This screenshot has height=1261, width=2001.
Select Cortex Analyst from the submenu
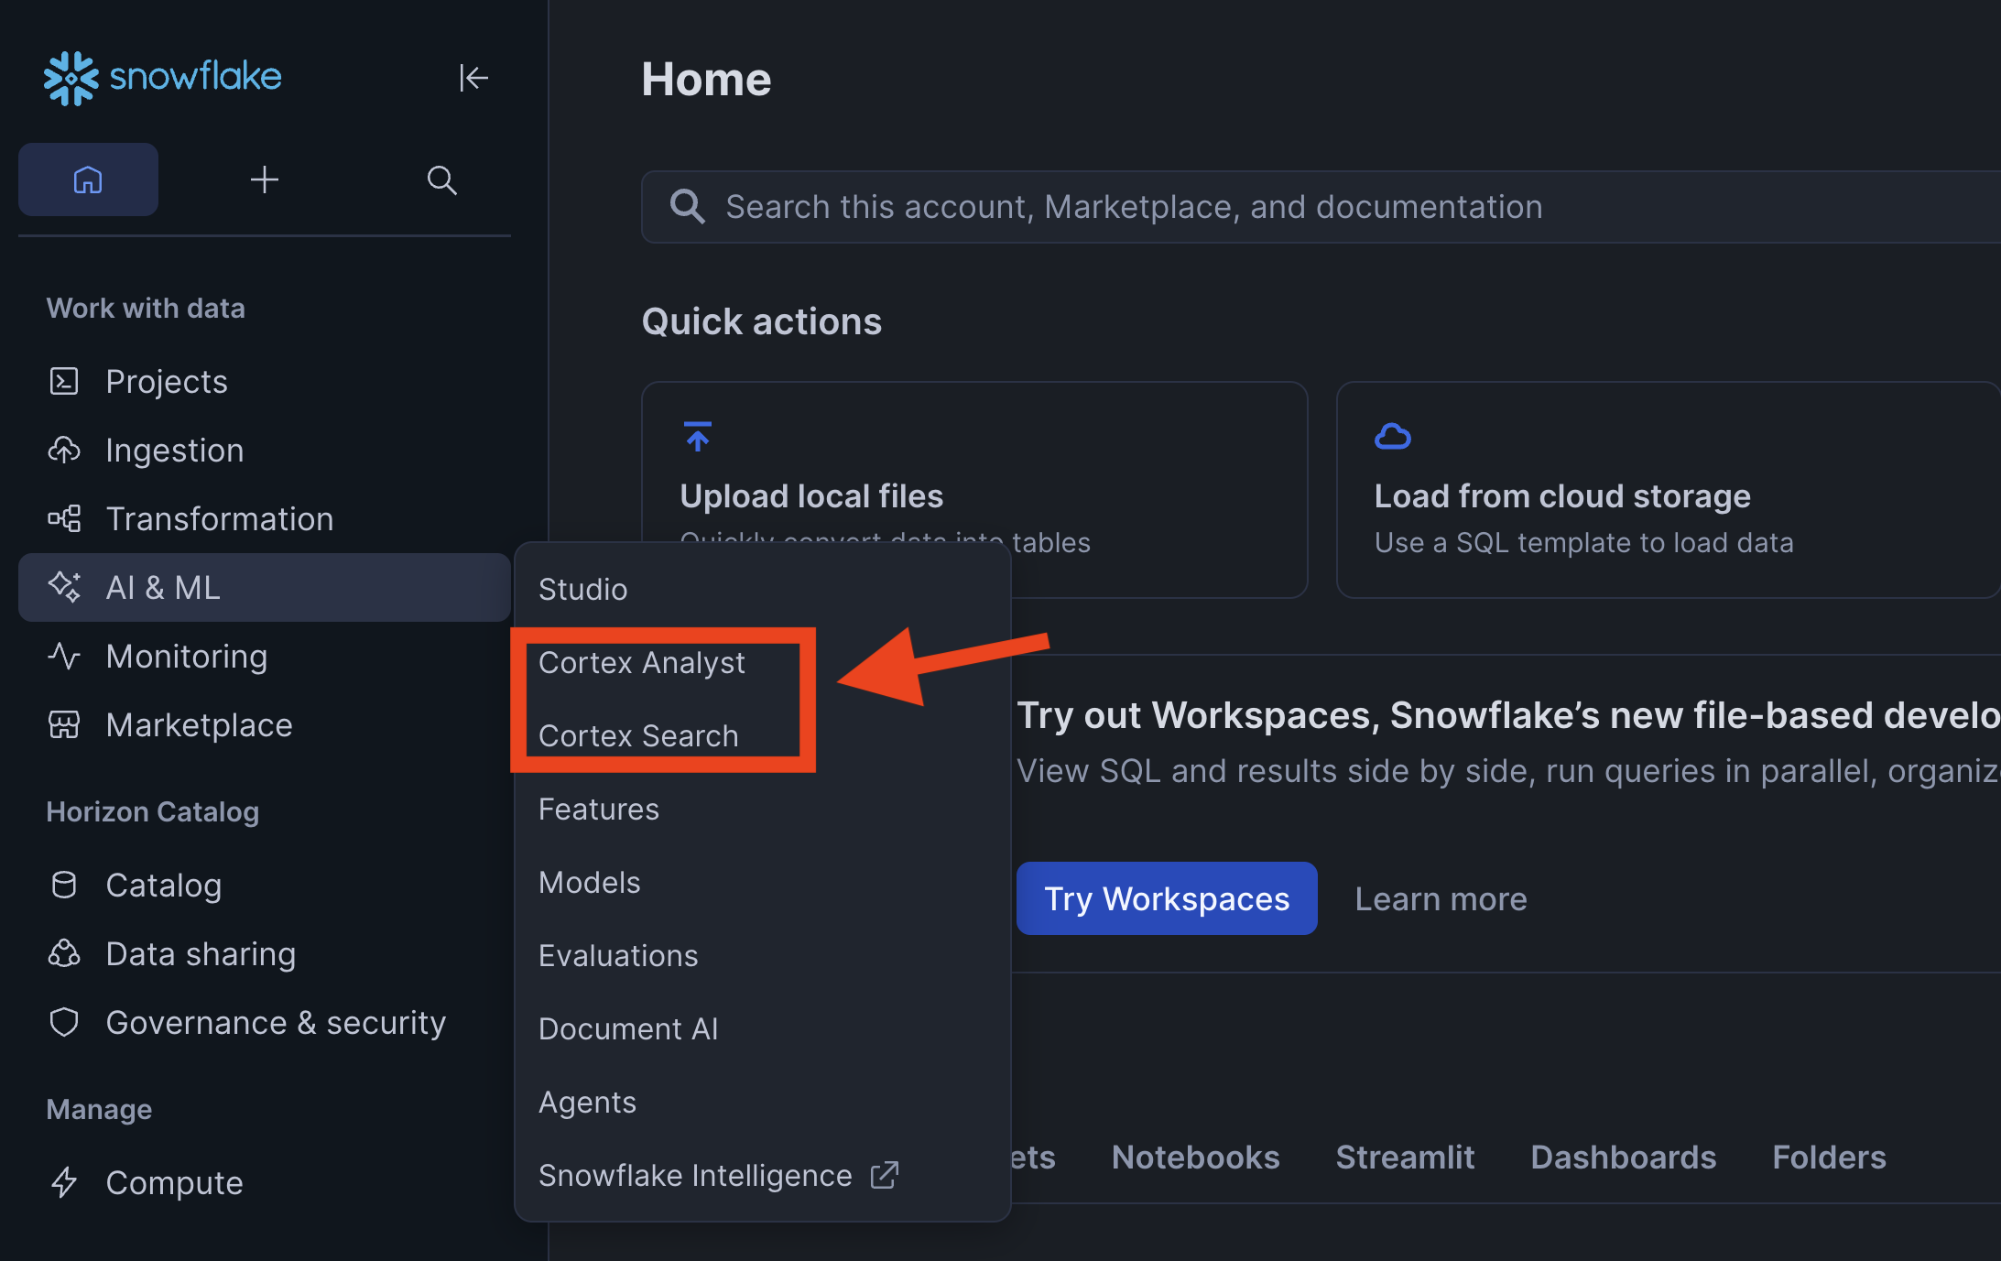click(x=641, y=662)
